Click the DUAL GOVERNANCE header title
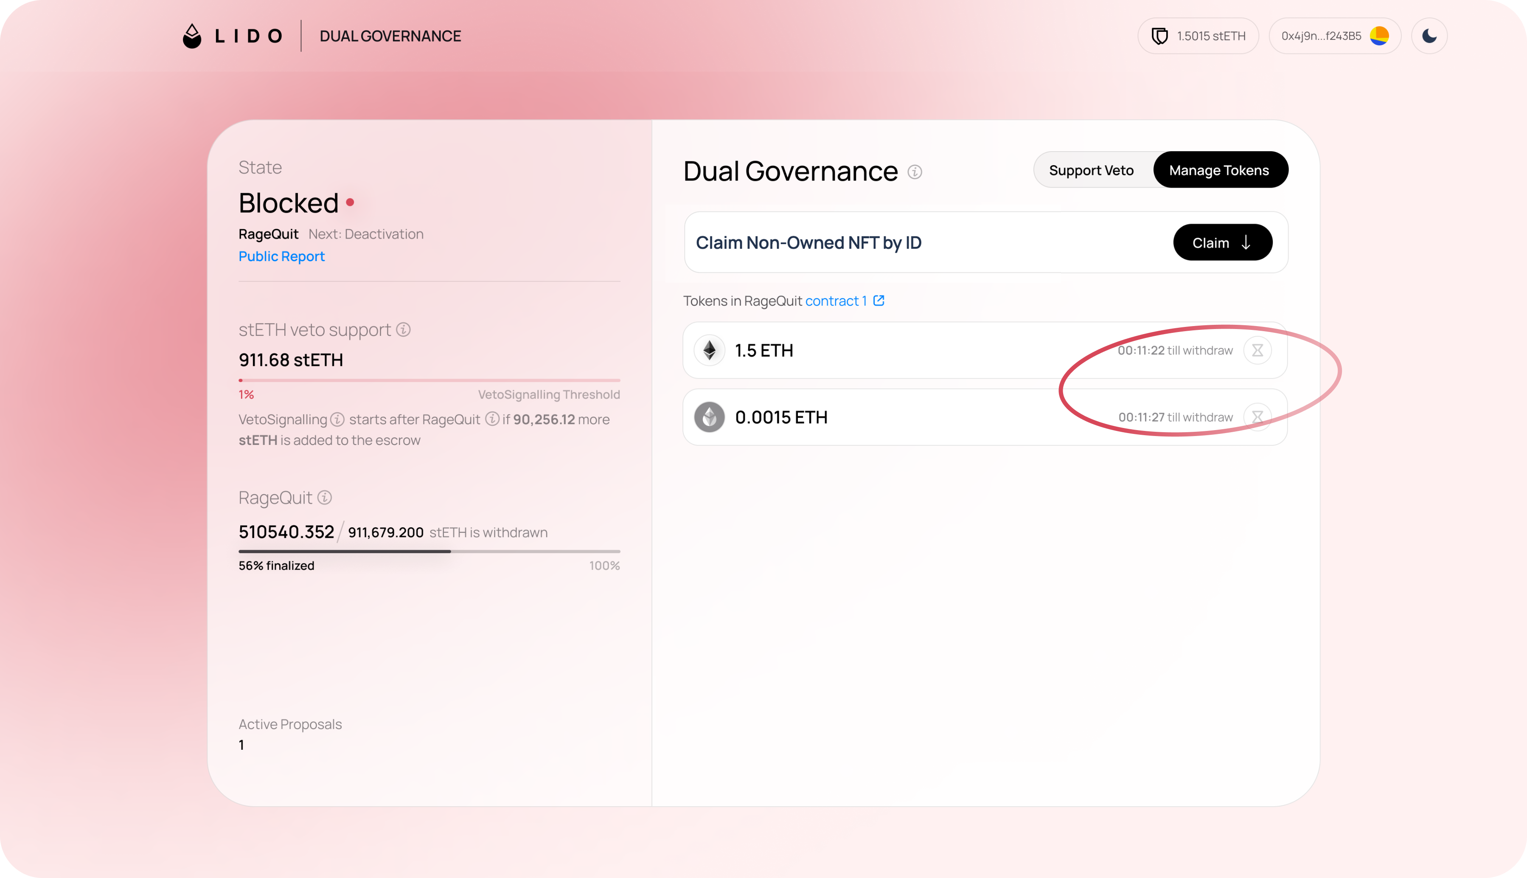The height and width of the screenshot is (878, 1527). coord(390,36)
